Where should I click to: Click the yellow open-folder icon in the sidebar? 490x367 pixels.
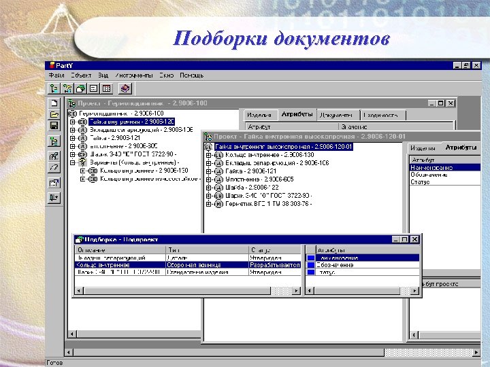(x=54, y=115)
